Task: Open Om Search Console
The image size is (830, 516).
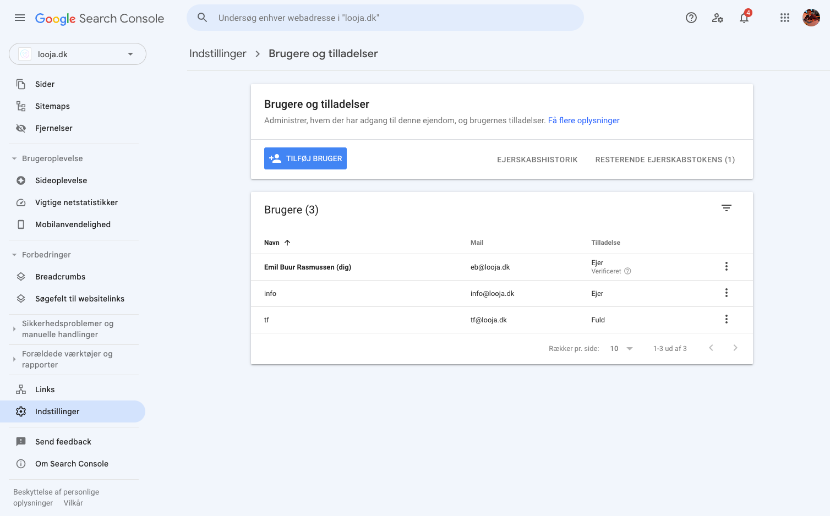Action: coord(73,464)
